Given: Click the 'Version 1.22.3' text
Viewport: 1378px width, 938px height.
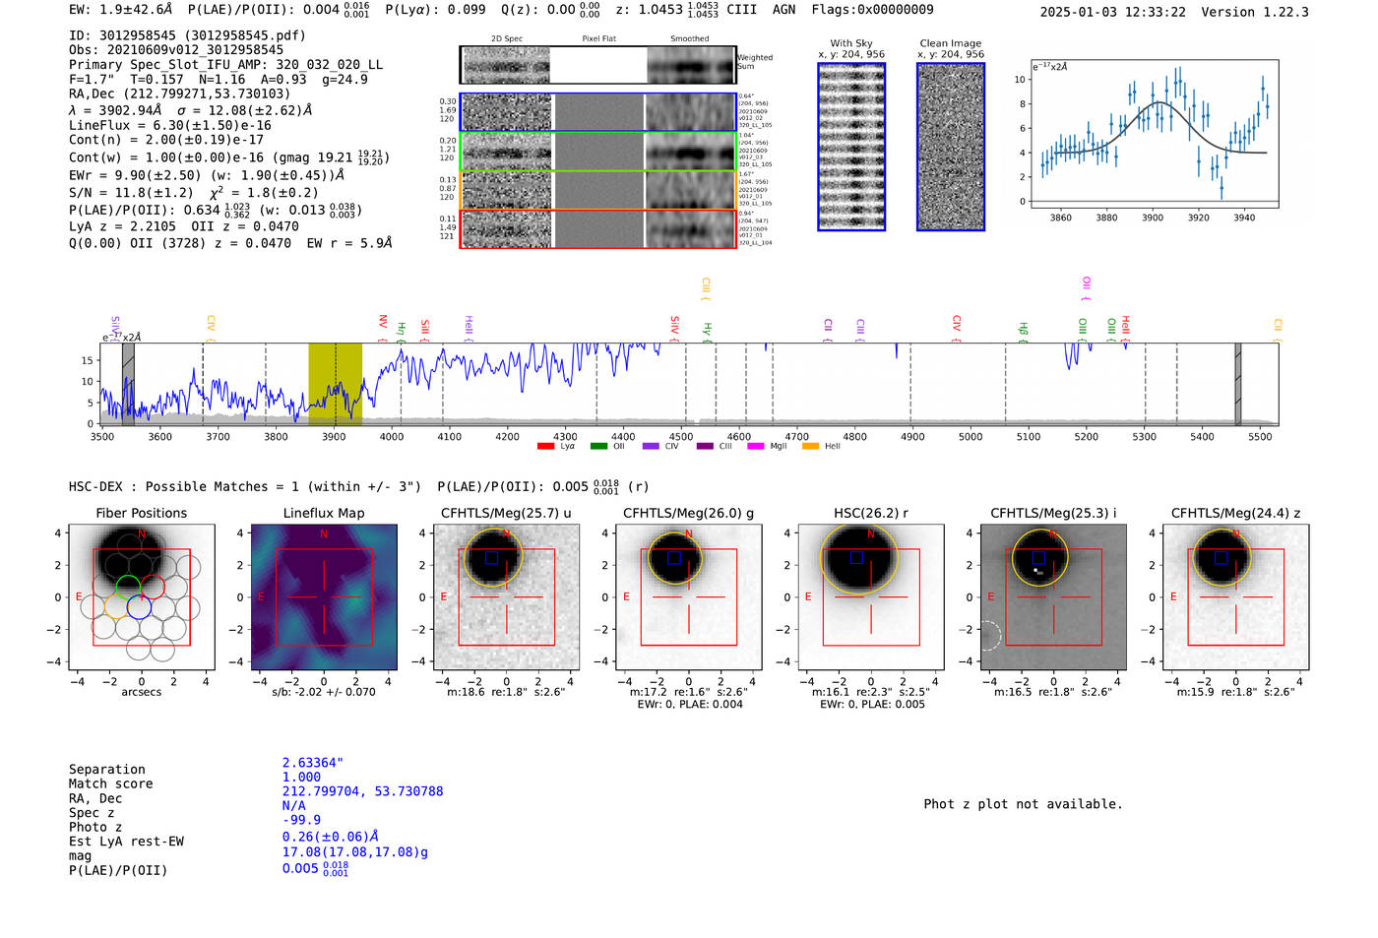Looking at the screenshot, I should [x=1255, y=12].
